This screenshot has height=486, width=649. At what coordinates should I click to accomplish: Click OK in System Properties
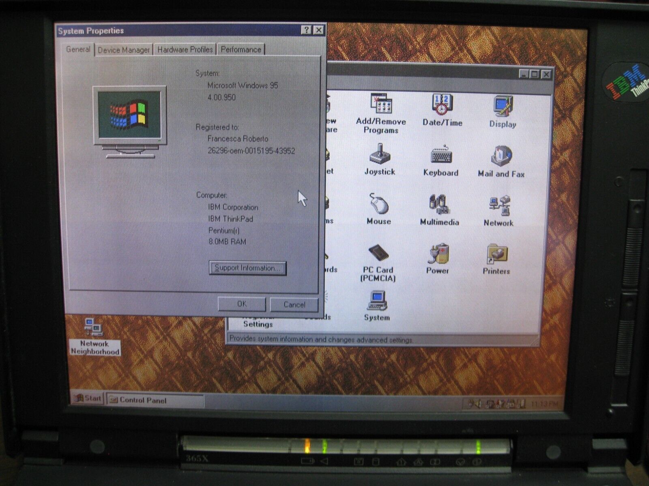click(x=242, y=304)
